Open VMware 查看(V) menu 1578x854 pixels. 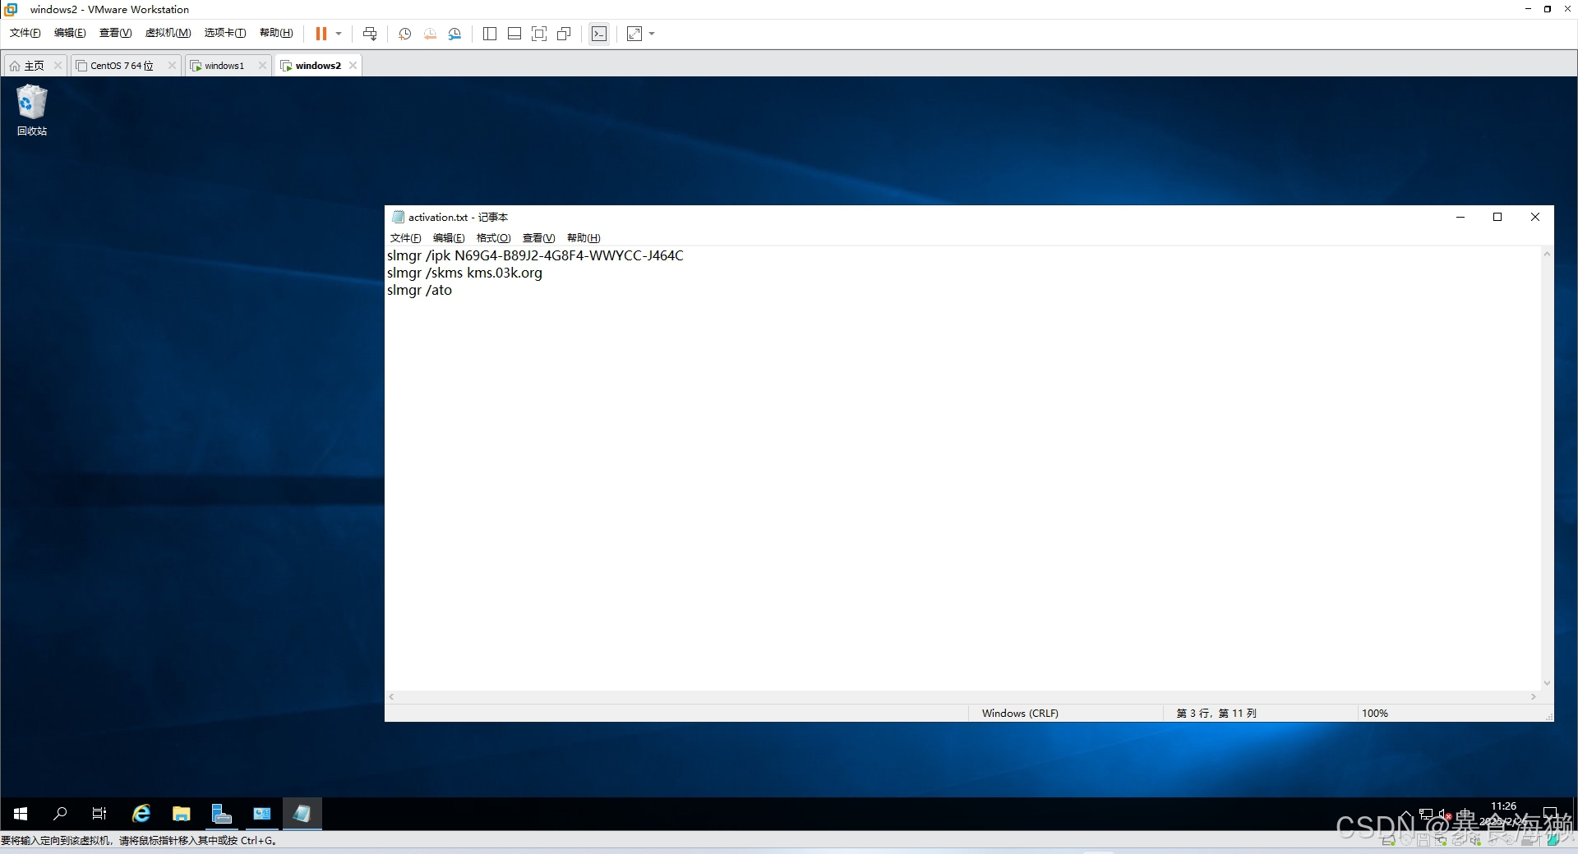(115, 33)
